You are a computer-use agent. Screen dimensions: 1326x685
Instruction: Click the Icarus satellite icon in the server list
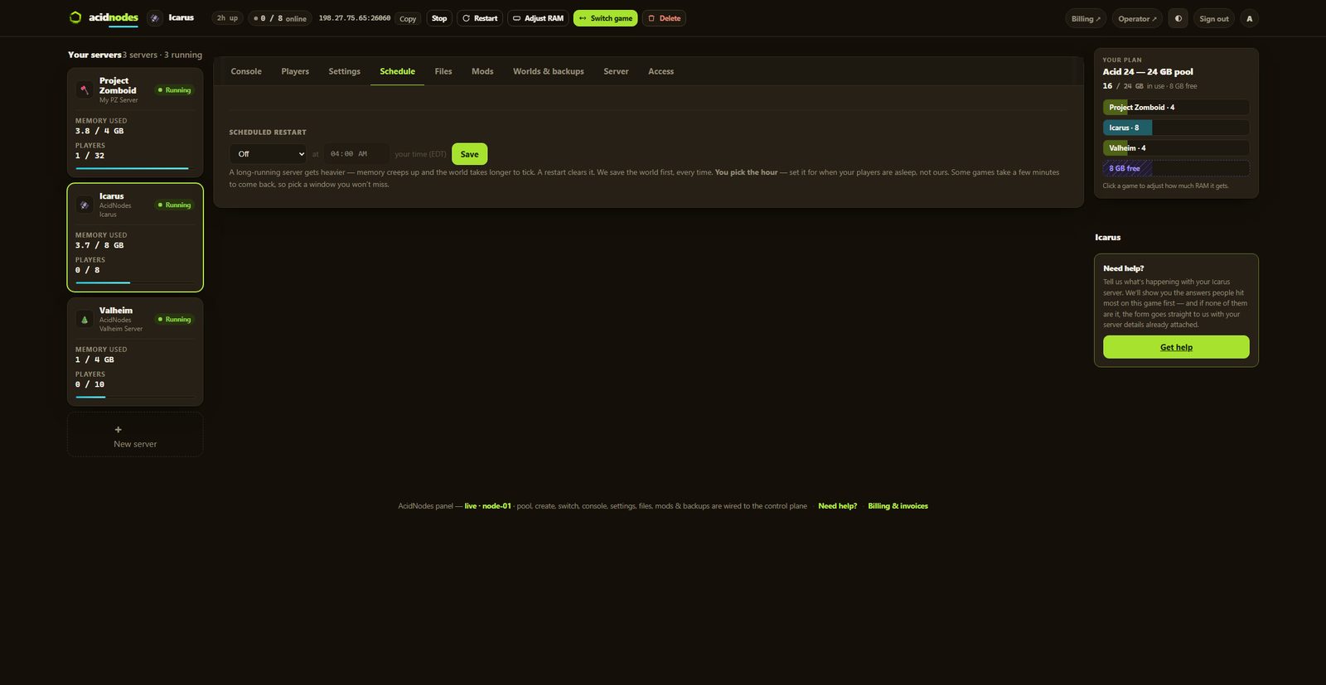pyautogui.click(x=85, y=205)
